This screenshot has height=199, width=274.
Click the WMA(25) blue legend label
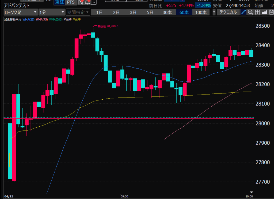tap(28, 19)
